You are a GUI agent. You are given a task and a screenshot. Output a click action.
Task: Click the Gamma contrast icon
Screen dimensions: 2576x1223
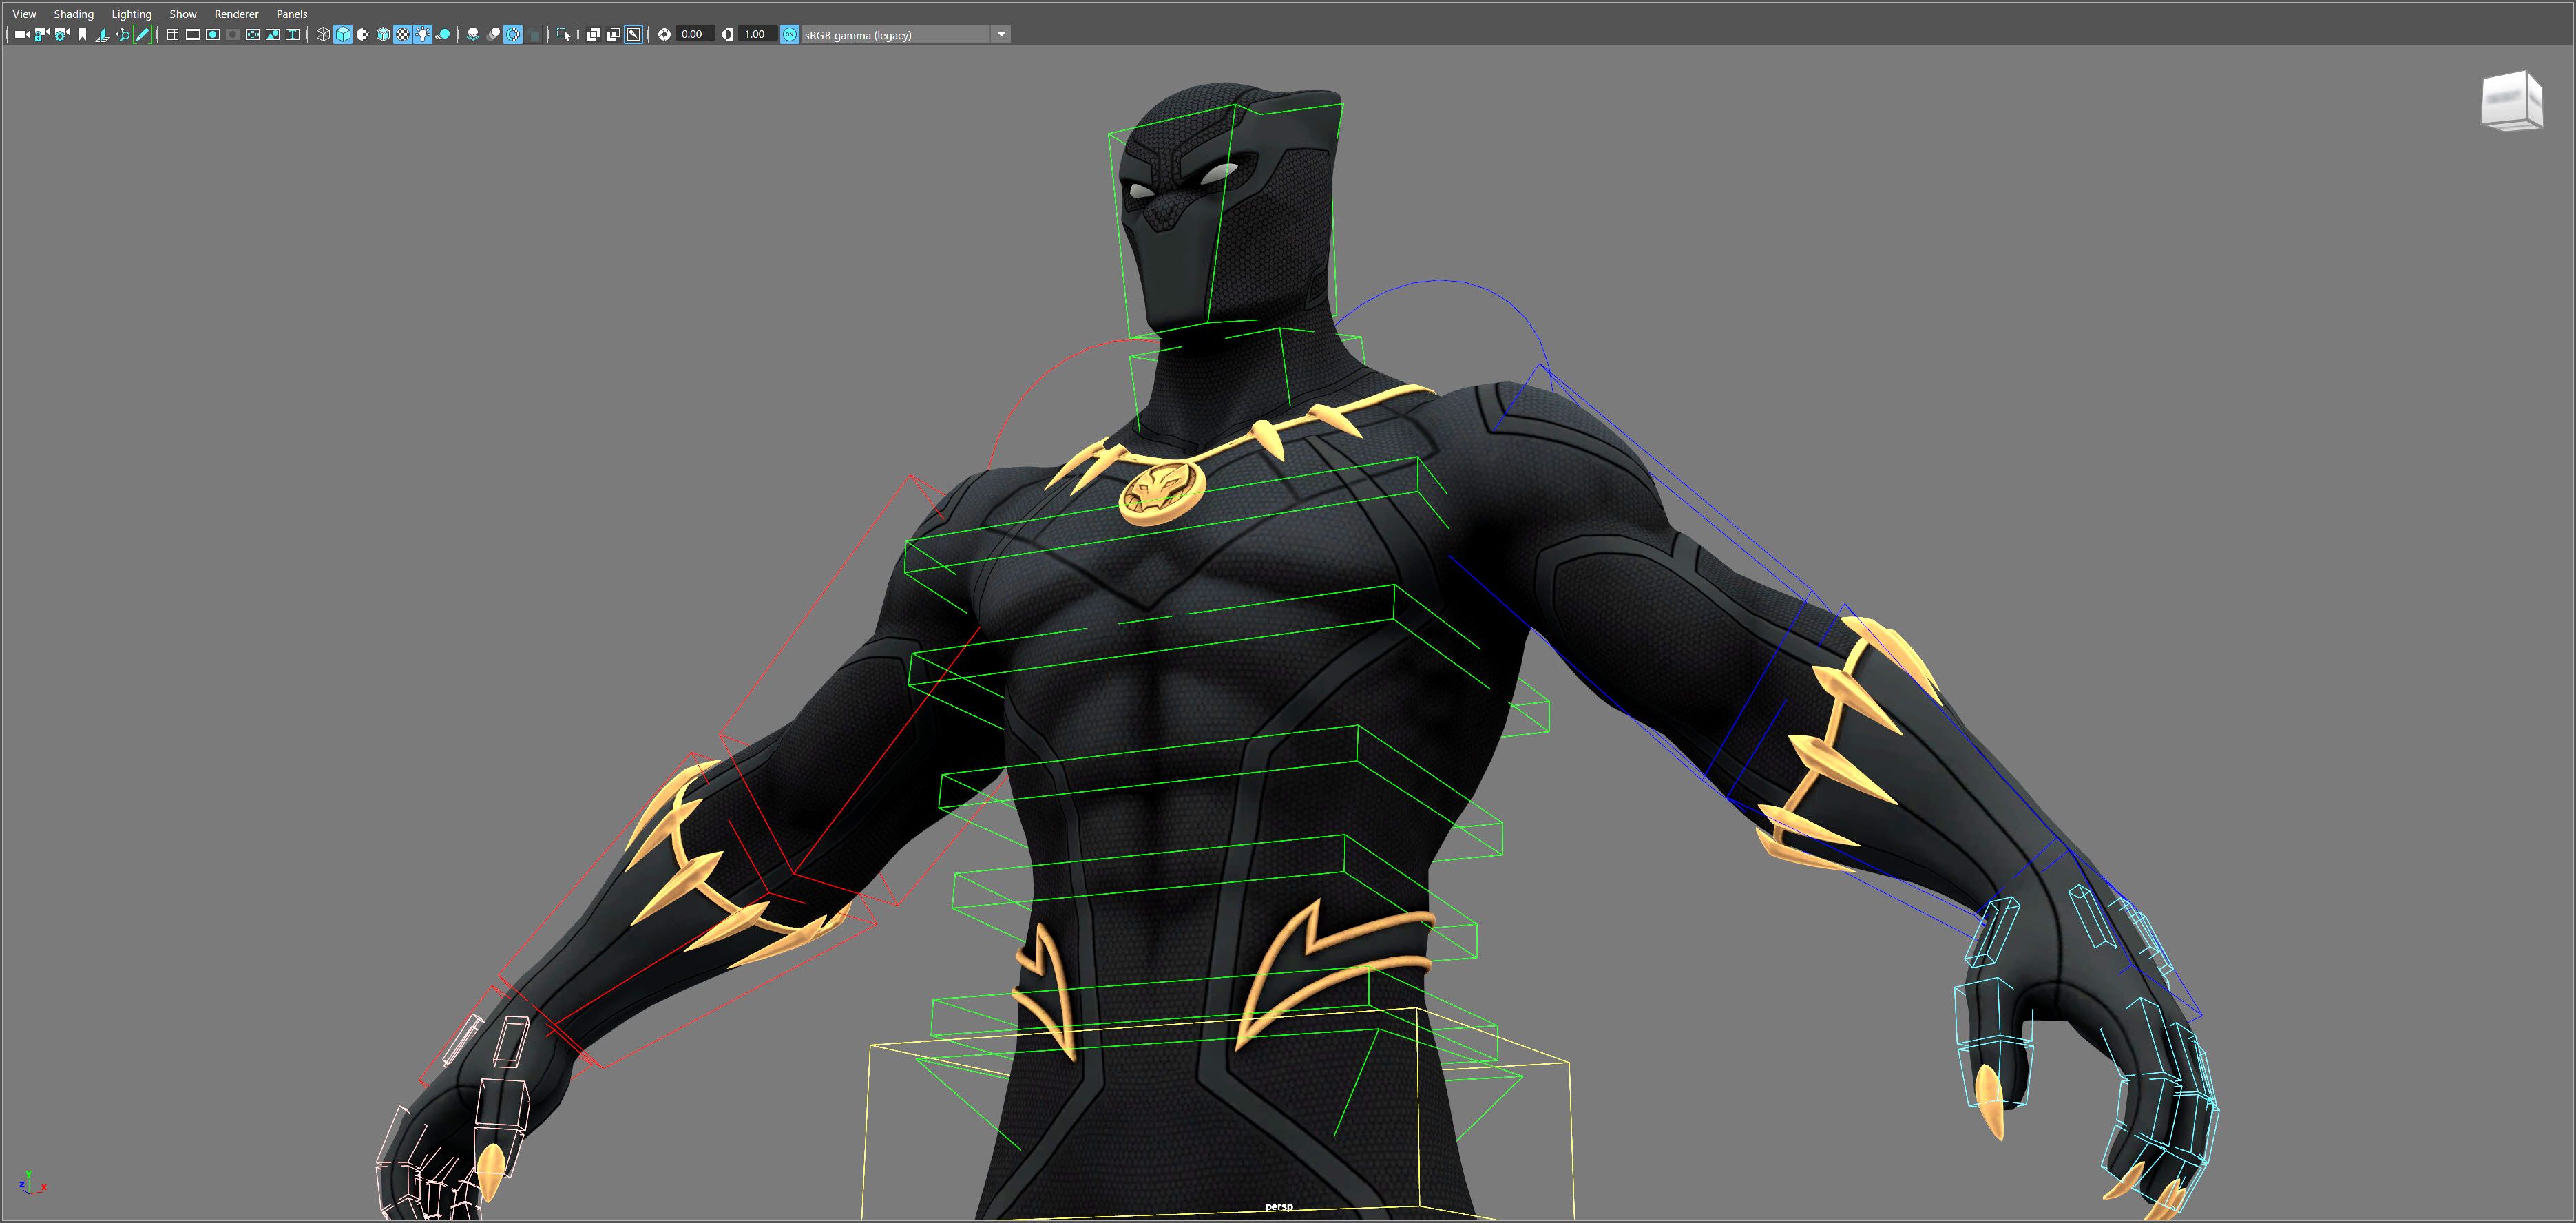pyautogui.click(x=727, y=34)
